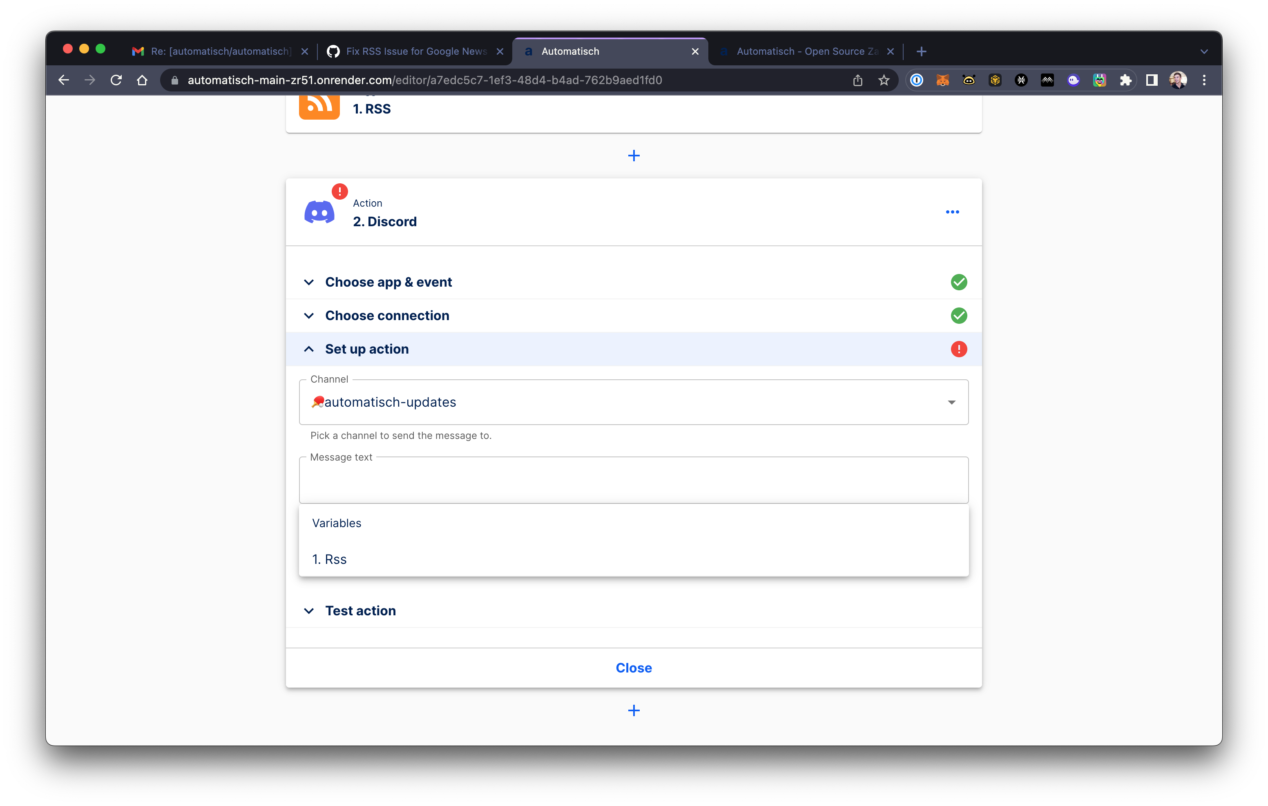Click the browser back arrow

pyautogui.click(x=64, y=80)
